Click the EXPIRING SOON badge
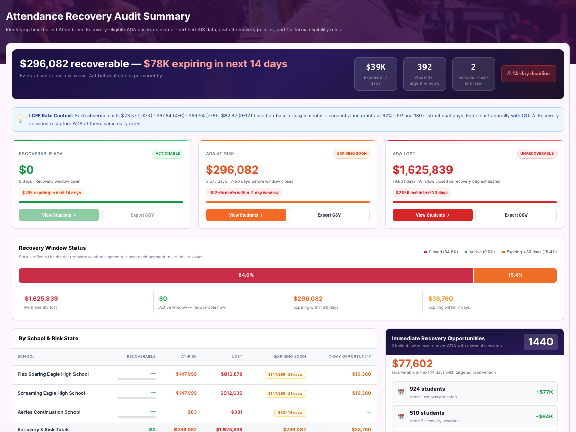 [352, 154]
